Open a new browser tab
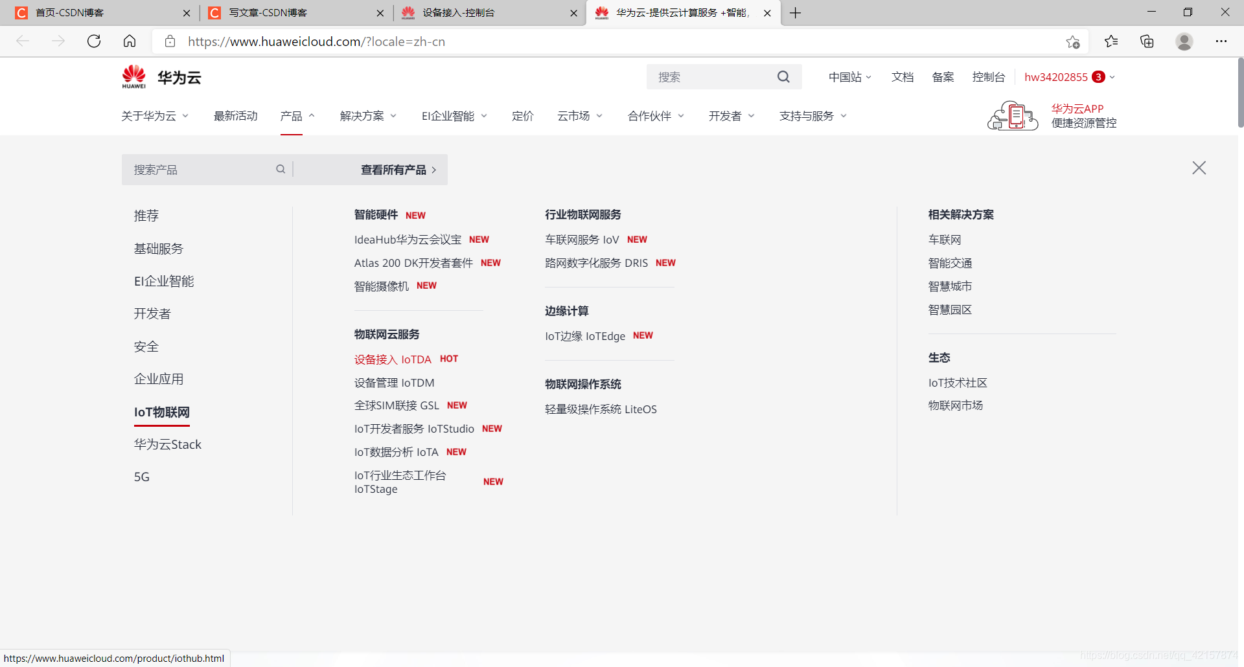 pyautogui.click(x=796, y=13)
